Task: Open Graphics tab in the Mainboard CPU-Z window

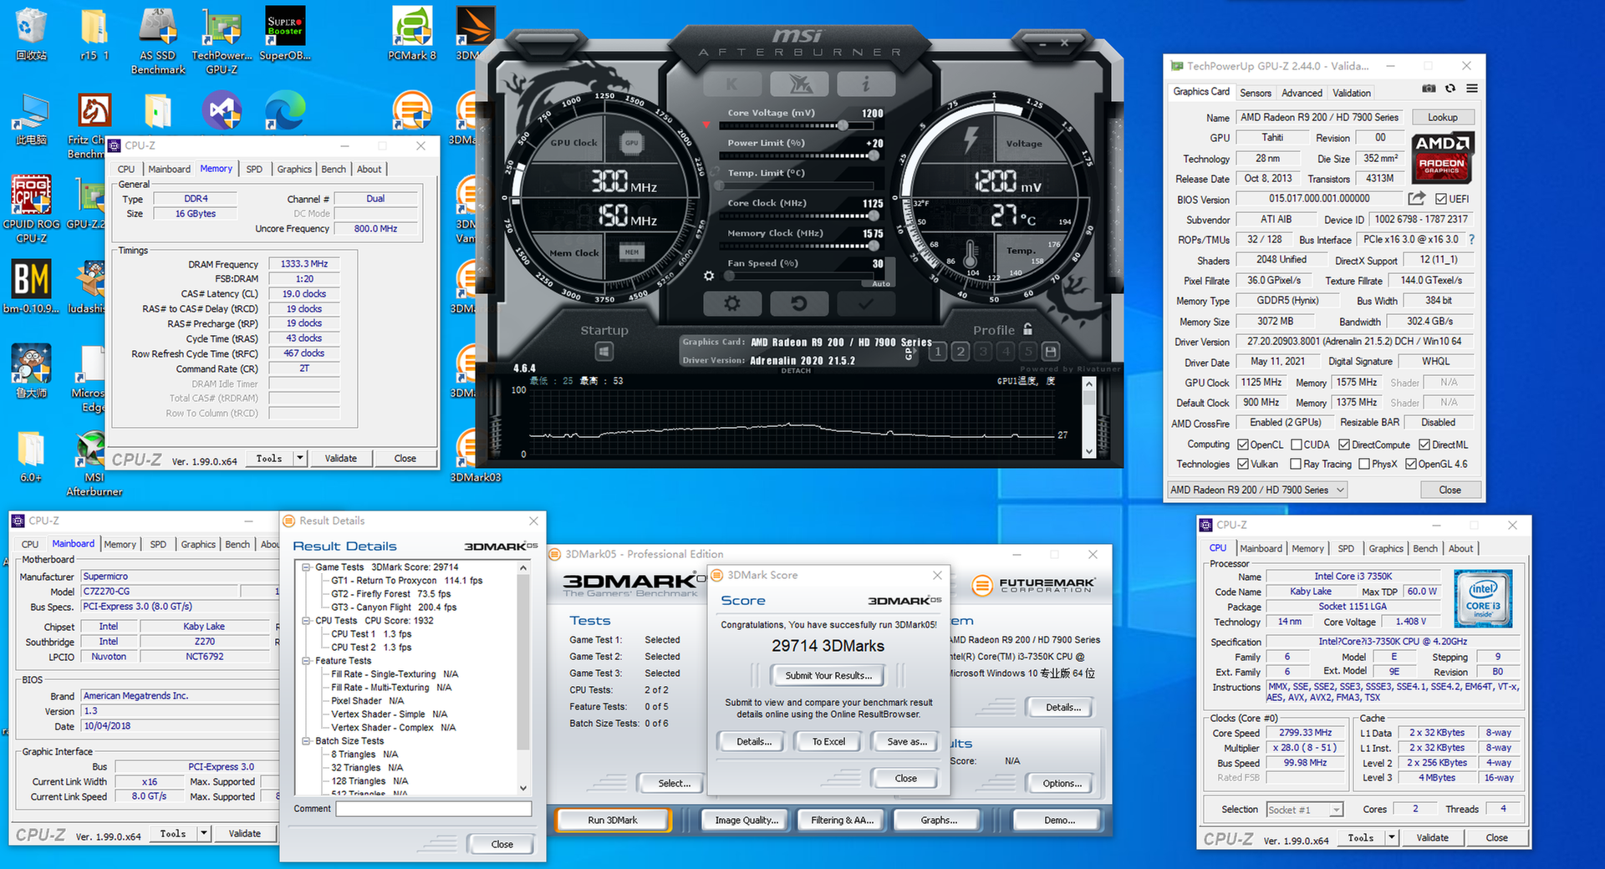Action: [x=198, y=544]
